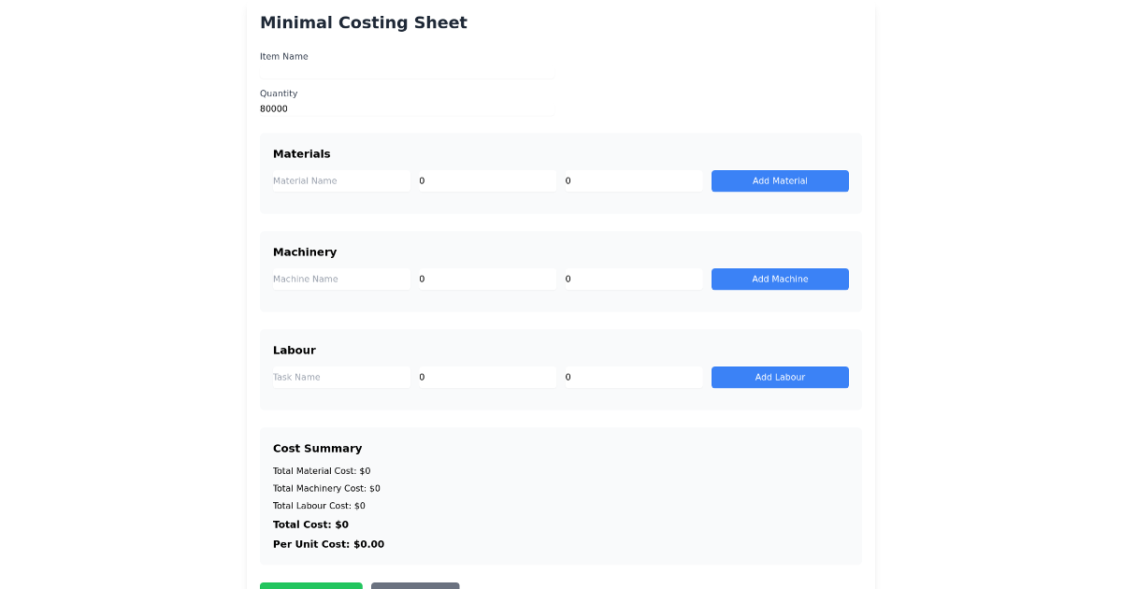Click the Cost Summary heading

[318, 448]
